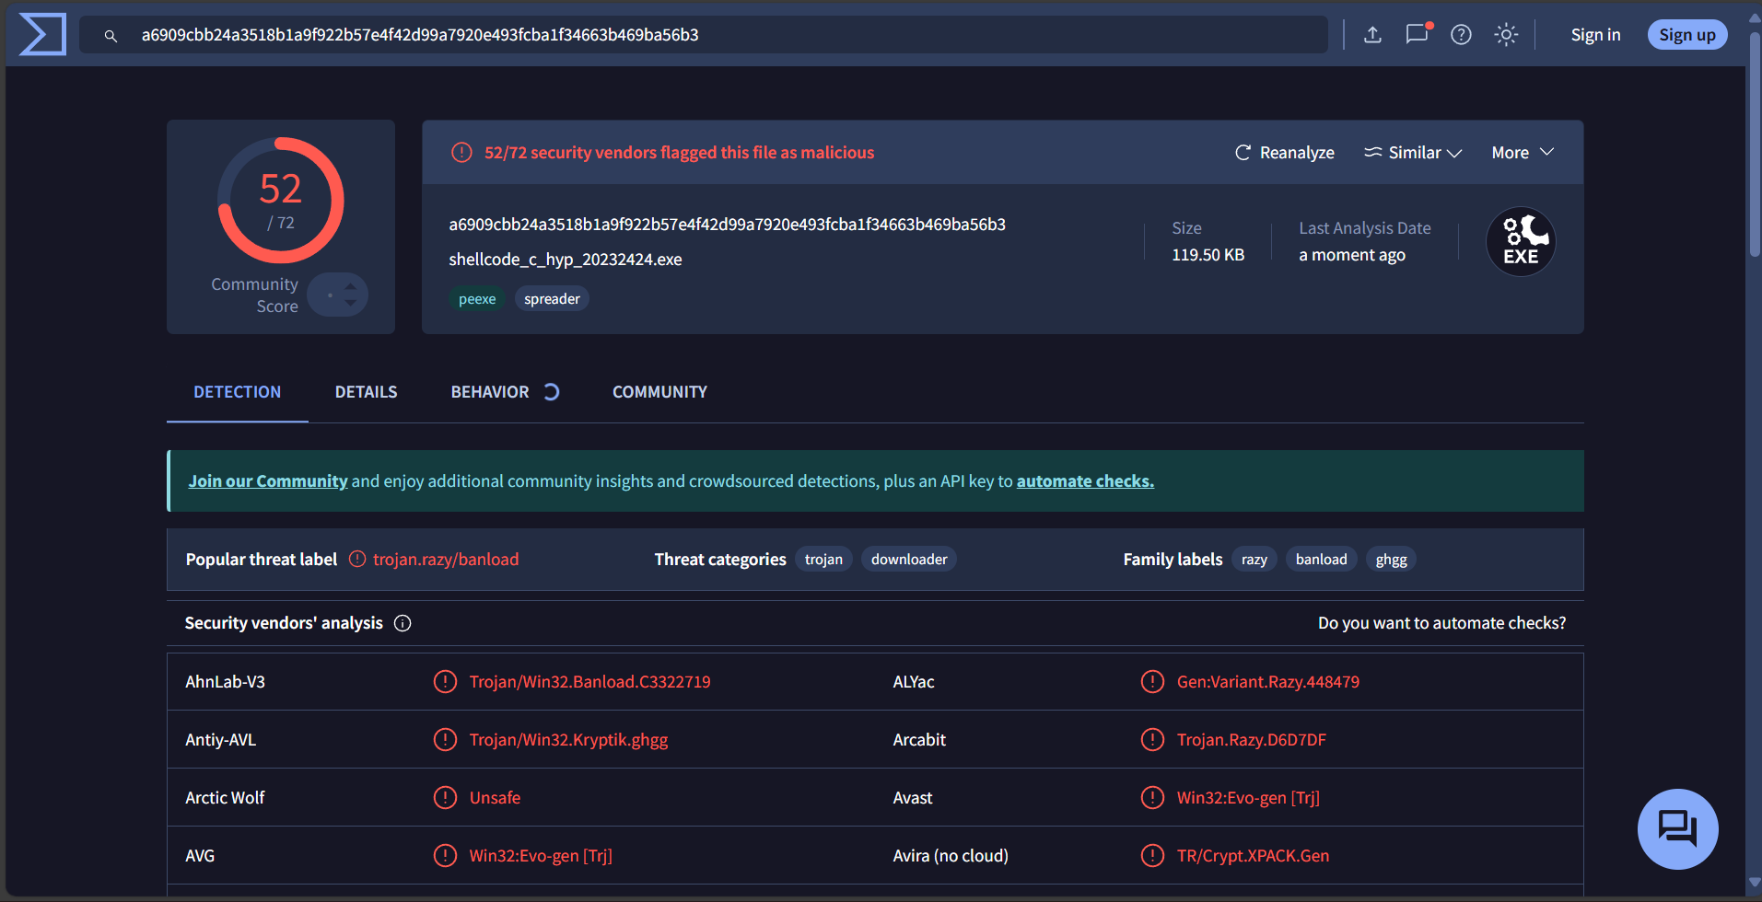Screen dimensions: 1762x902
Task: Click the Behavior tab loading spinner
Action: [x=551, y=392]
